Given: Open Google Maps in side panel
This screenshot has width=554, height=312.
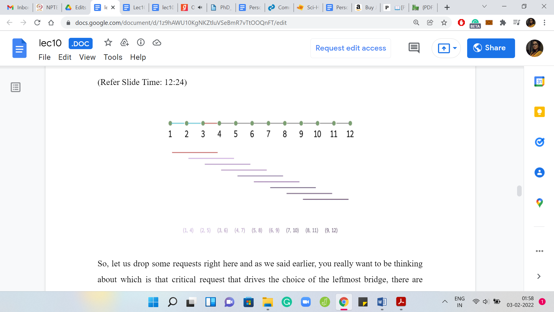Looking at the screenshot, I should pos(539,203).
